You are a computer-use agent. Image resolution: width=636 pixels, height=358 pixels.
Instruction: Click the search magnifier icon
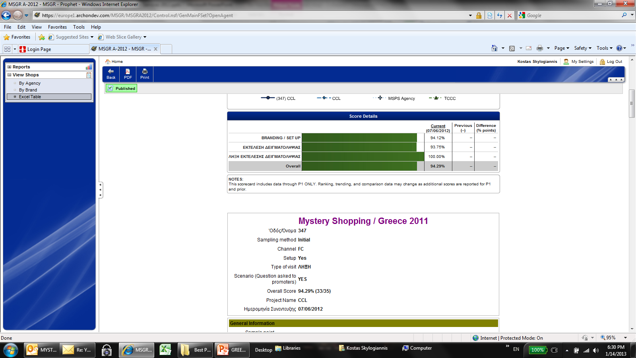[624, 15]
